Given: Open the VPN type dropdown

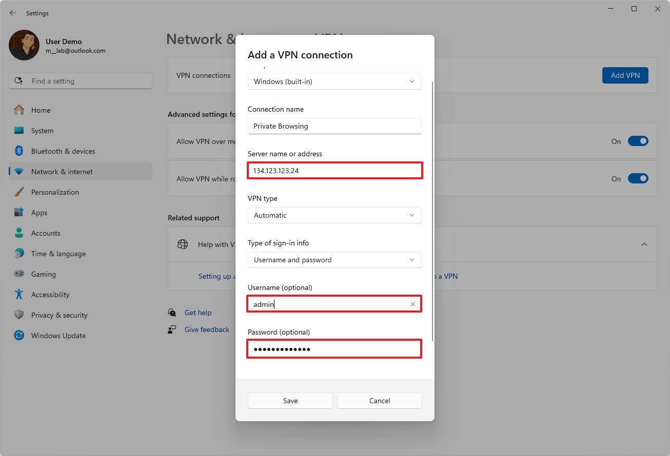Looking at the screenshot, I should coord(334,215).
